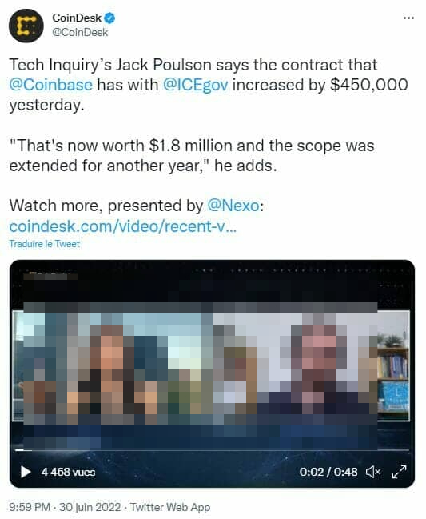The height and width of the screenshot is (519, 426).
Task: Click the 0:02 / 0:48 time display
Action: (328, 472)
